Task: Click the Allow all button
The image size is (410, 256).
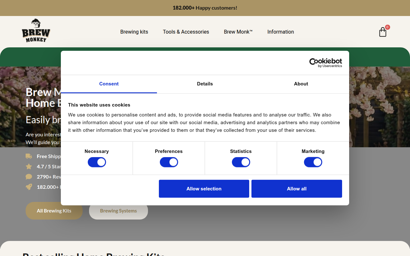Action: 297,189
